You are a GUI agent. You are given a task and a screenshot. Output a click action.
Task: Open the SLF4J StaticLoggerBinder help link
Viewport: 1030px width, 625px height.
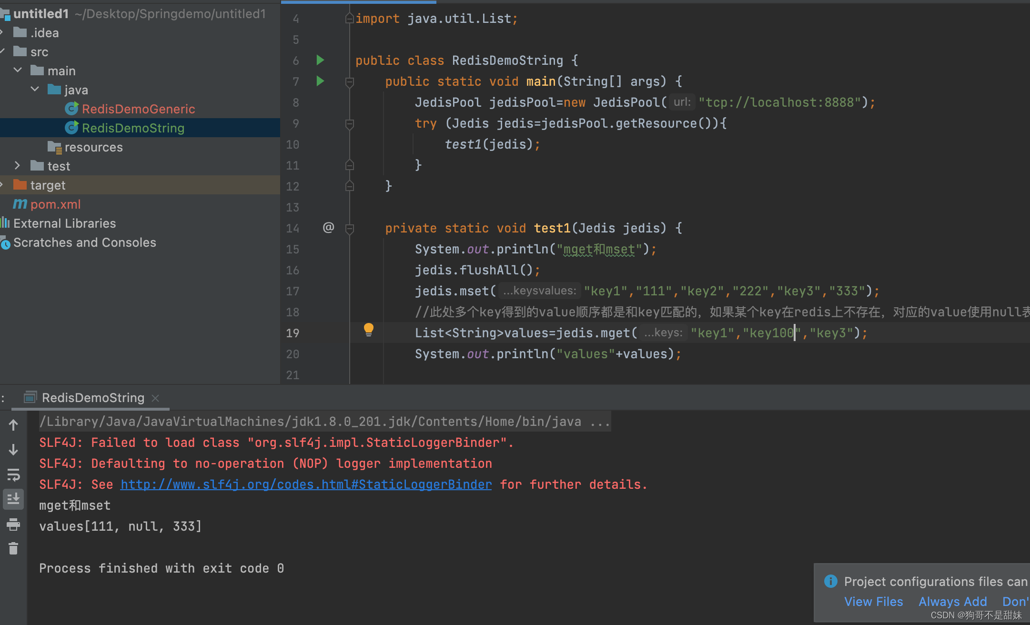[x=306, y=484]
